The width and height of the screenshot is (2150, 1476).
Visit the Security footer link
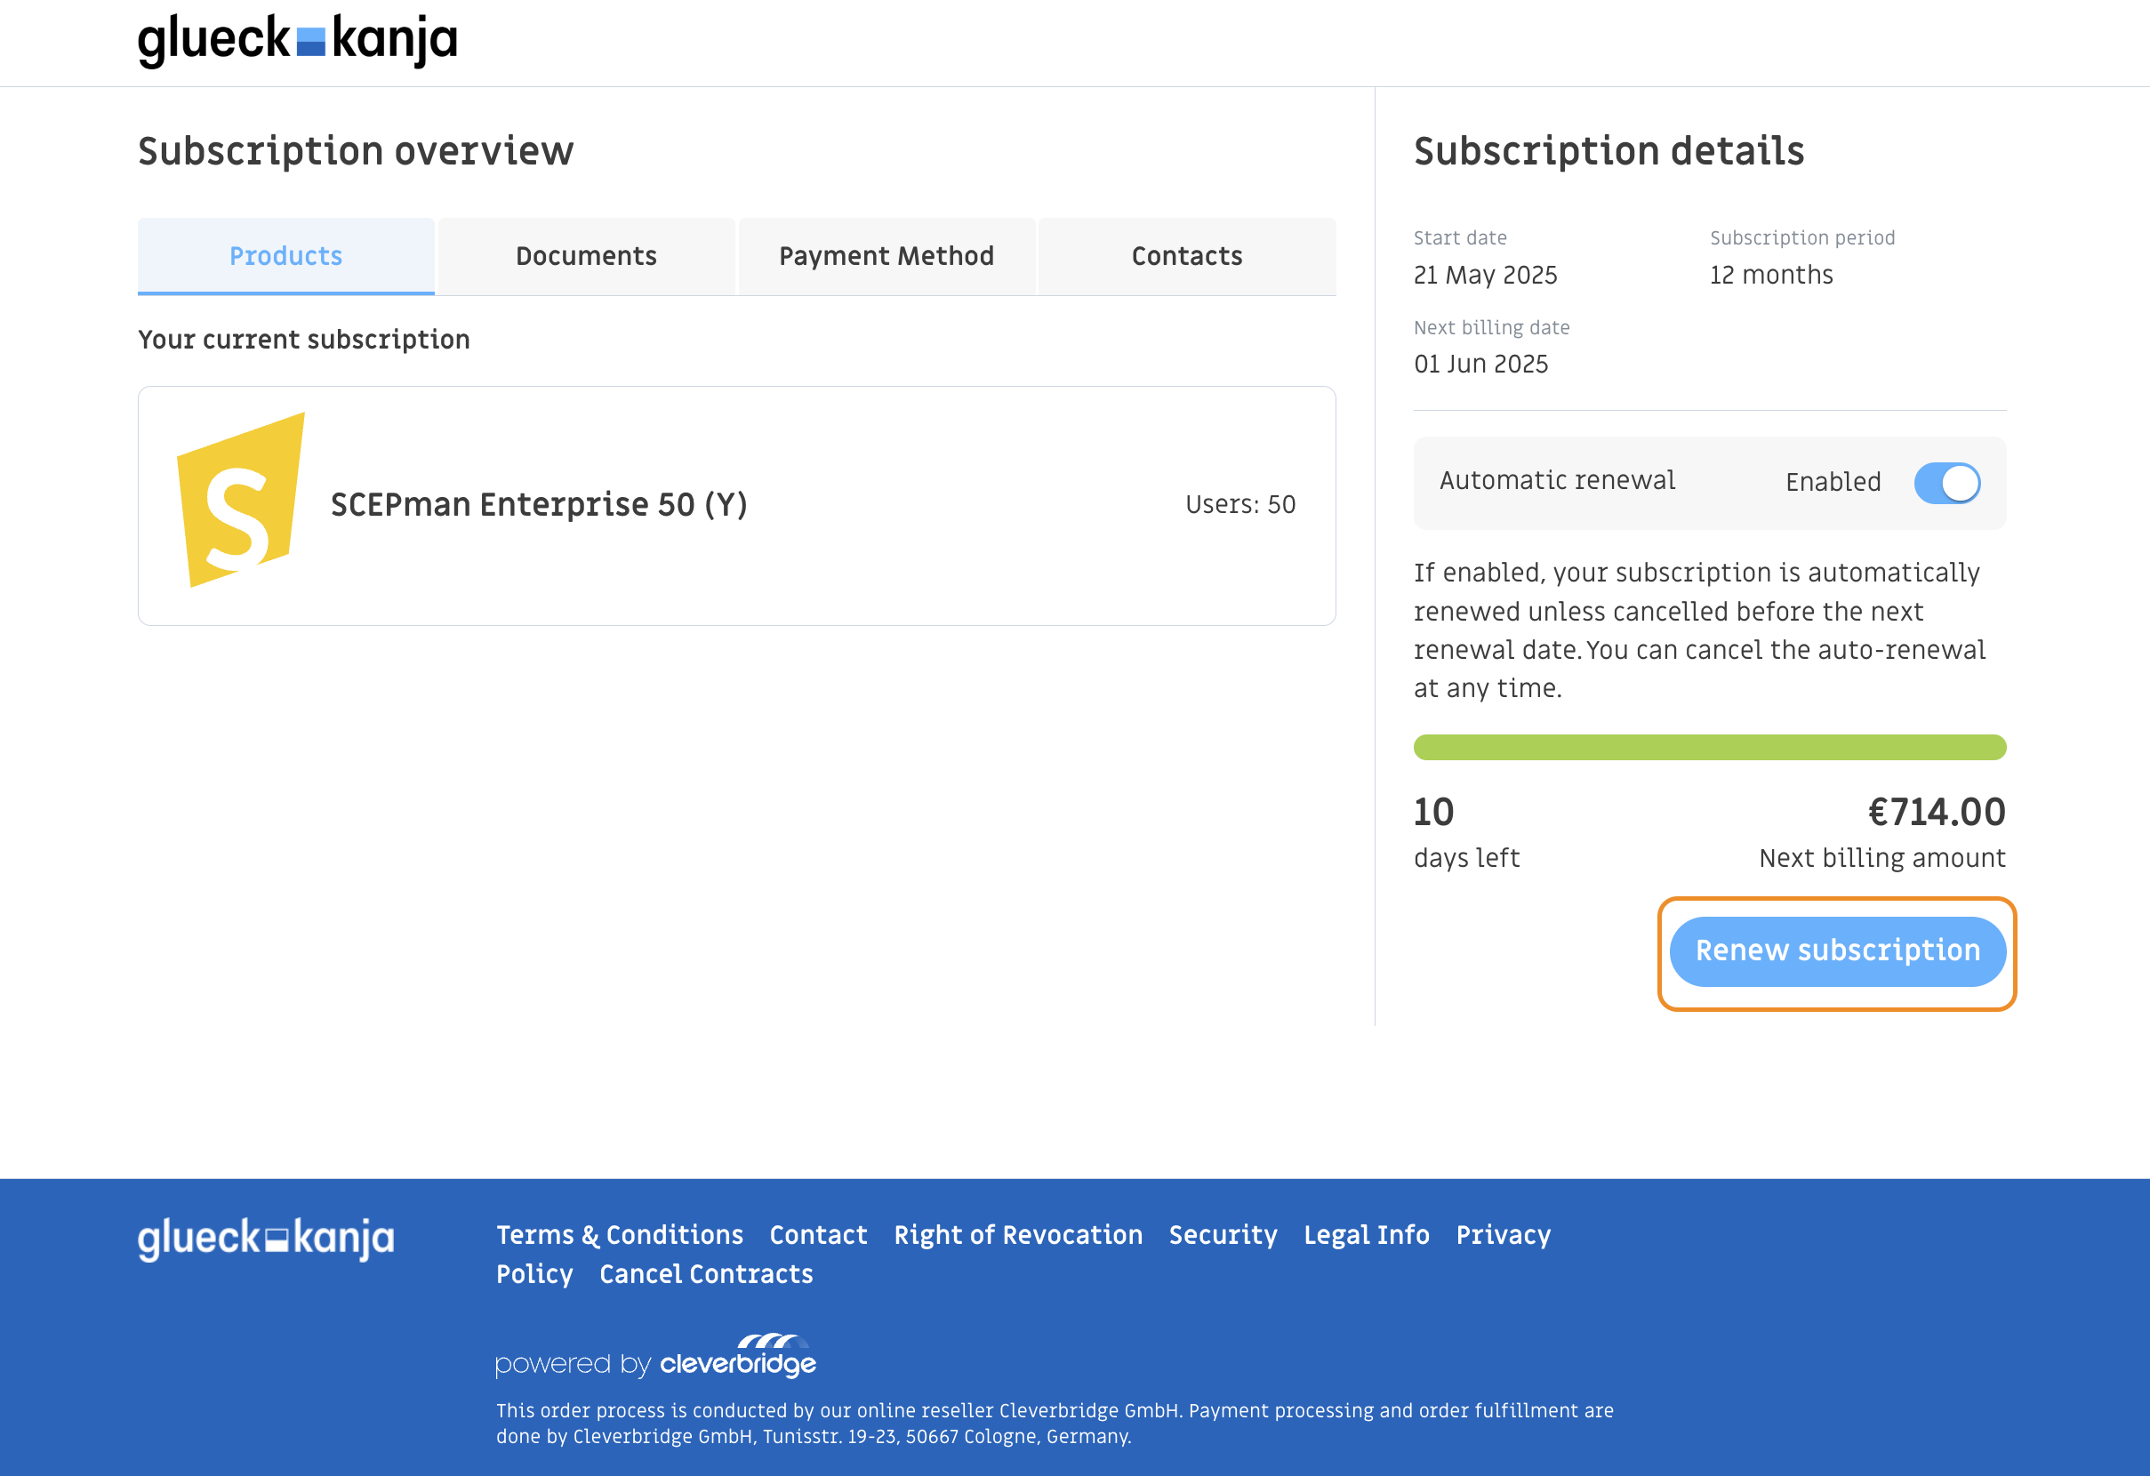coord(1222,1235)
